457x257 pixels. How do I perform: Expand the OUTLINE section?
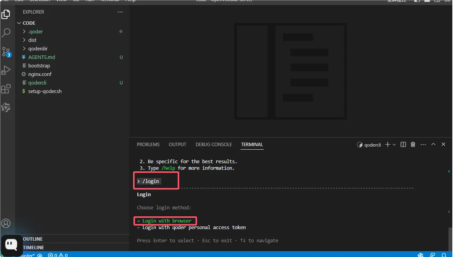click(72, 239)
